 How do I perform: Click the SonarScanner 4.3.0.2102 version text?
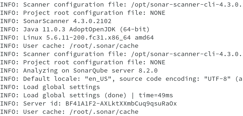point(67,21)
